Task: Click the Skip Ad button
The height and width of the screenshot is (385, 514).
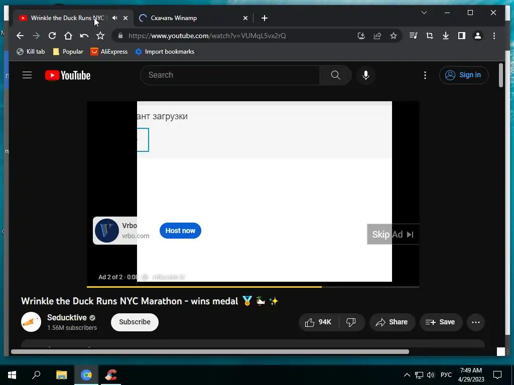Action: click(x=393, y=235)
